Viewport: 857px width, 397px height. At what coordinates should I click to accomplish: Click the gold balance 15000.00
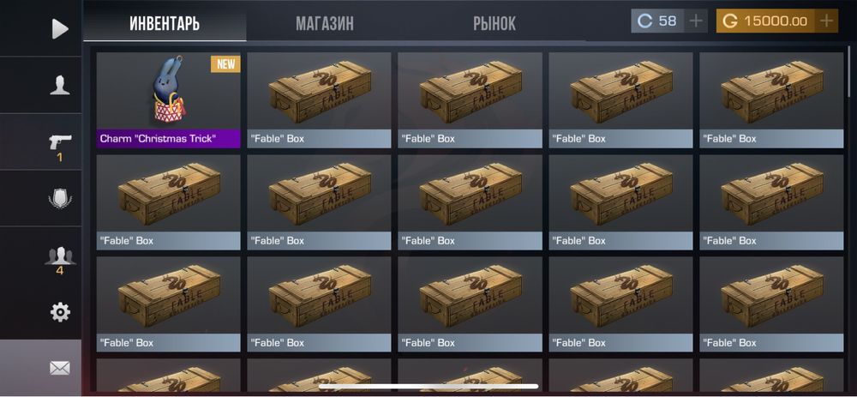coord(766,21)
